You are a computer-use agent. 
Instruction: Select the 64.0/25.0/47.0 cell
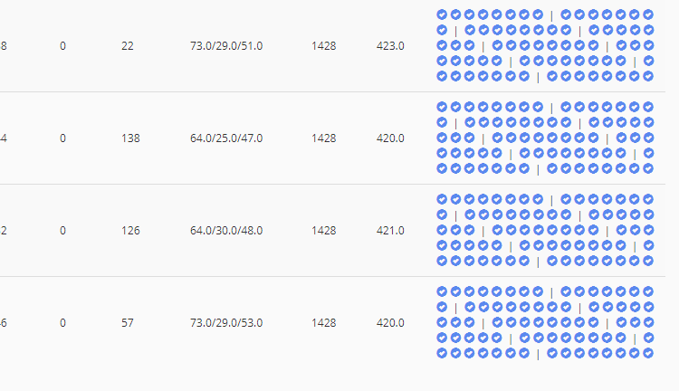coord(226,138)
